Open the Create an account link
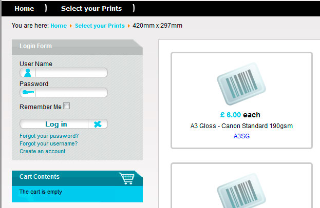 pyautogui.click(x=43, y=151)
